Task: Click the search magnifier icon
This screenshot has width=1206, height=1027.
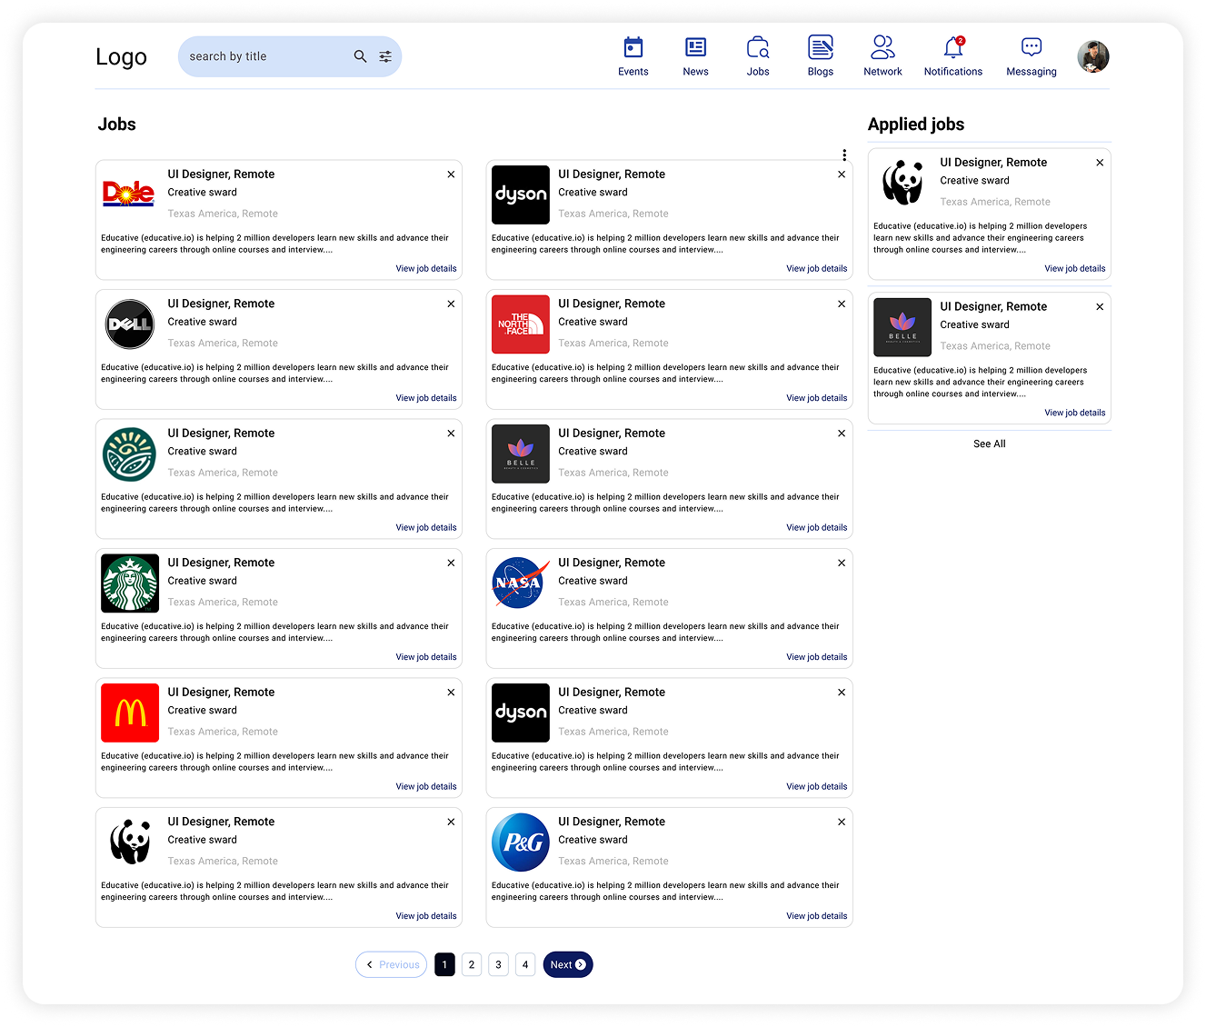Action: pyautogui.click(x=360, y=55)
